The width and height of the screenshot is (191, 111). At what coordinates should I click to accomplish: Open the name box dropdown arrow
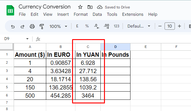click(27, 39)
